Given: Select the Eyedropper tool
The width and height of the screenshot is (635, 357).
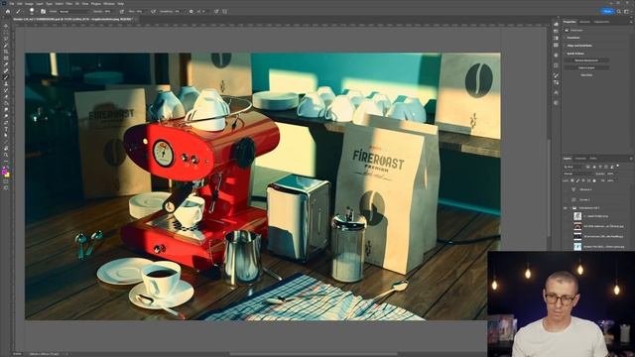Looking at the screenshot, I should tap(6, 63).
